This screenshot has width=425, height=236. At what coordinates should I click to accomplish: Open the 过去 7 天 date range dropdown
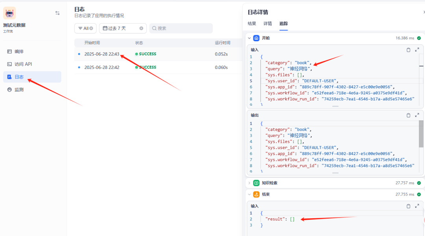(117, 28)
